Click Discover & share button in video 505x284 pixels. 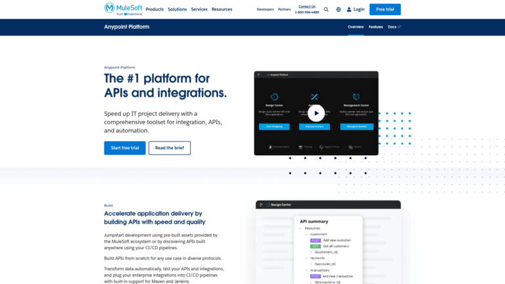[314, 126]
